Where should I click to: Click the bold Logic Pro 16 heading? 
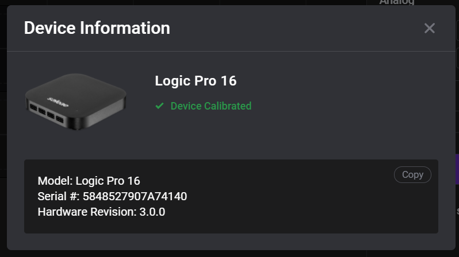[x=196, y=81]
